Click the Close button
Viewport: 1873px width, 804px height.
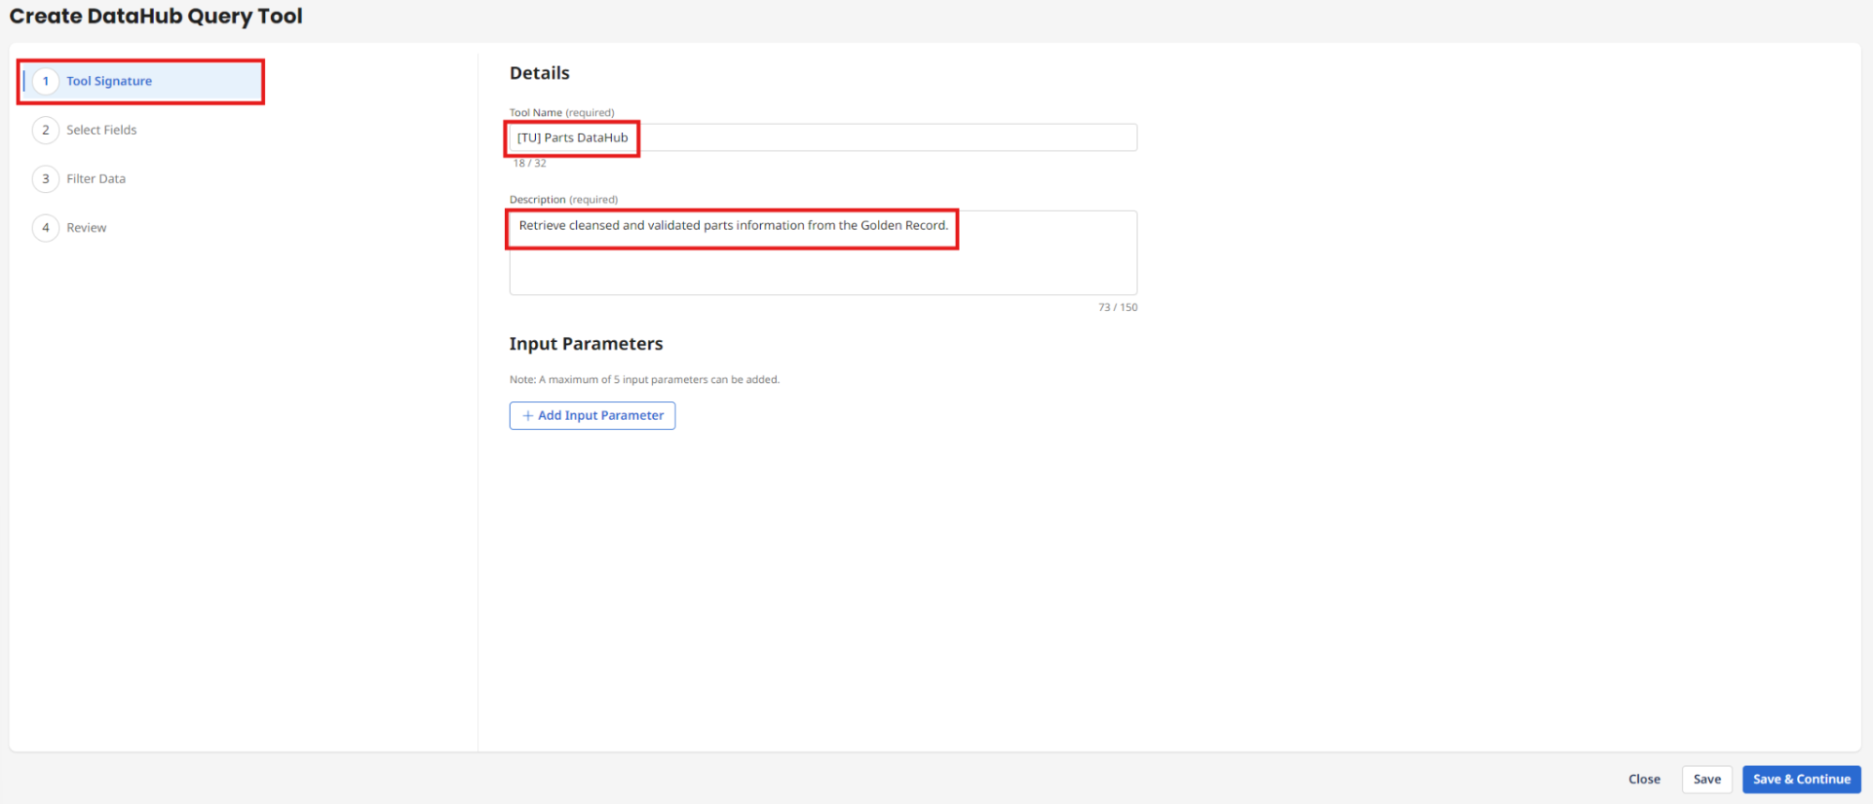point(1643,780)
